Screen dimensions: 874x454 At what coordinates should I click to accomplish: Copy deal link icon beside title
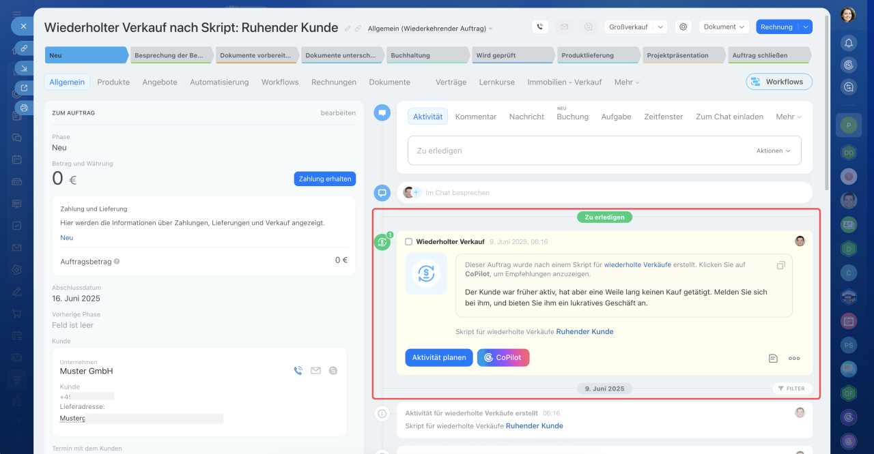click(x=358, y=29)
